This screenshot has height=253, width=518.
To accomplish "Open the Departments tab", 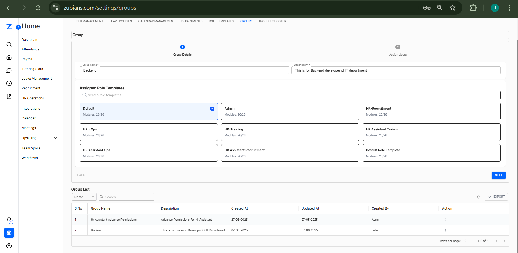I will (x=192, y=21).
